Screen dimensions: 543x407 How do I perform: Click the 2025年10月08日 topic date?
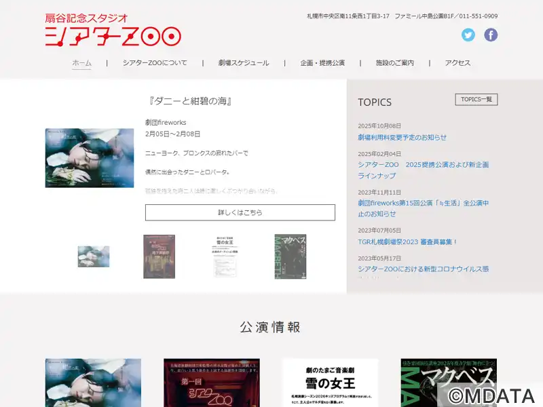pos(379,126)
